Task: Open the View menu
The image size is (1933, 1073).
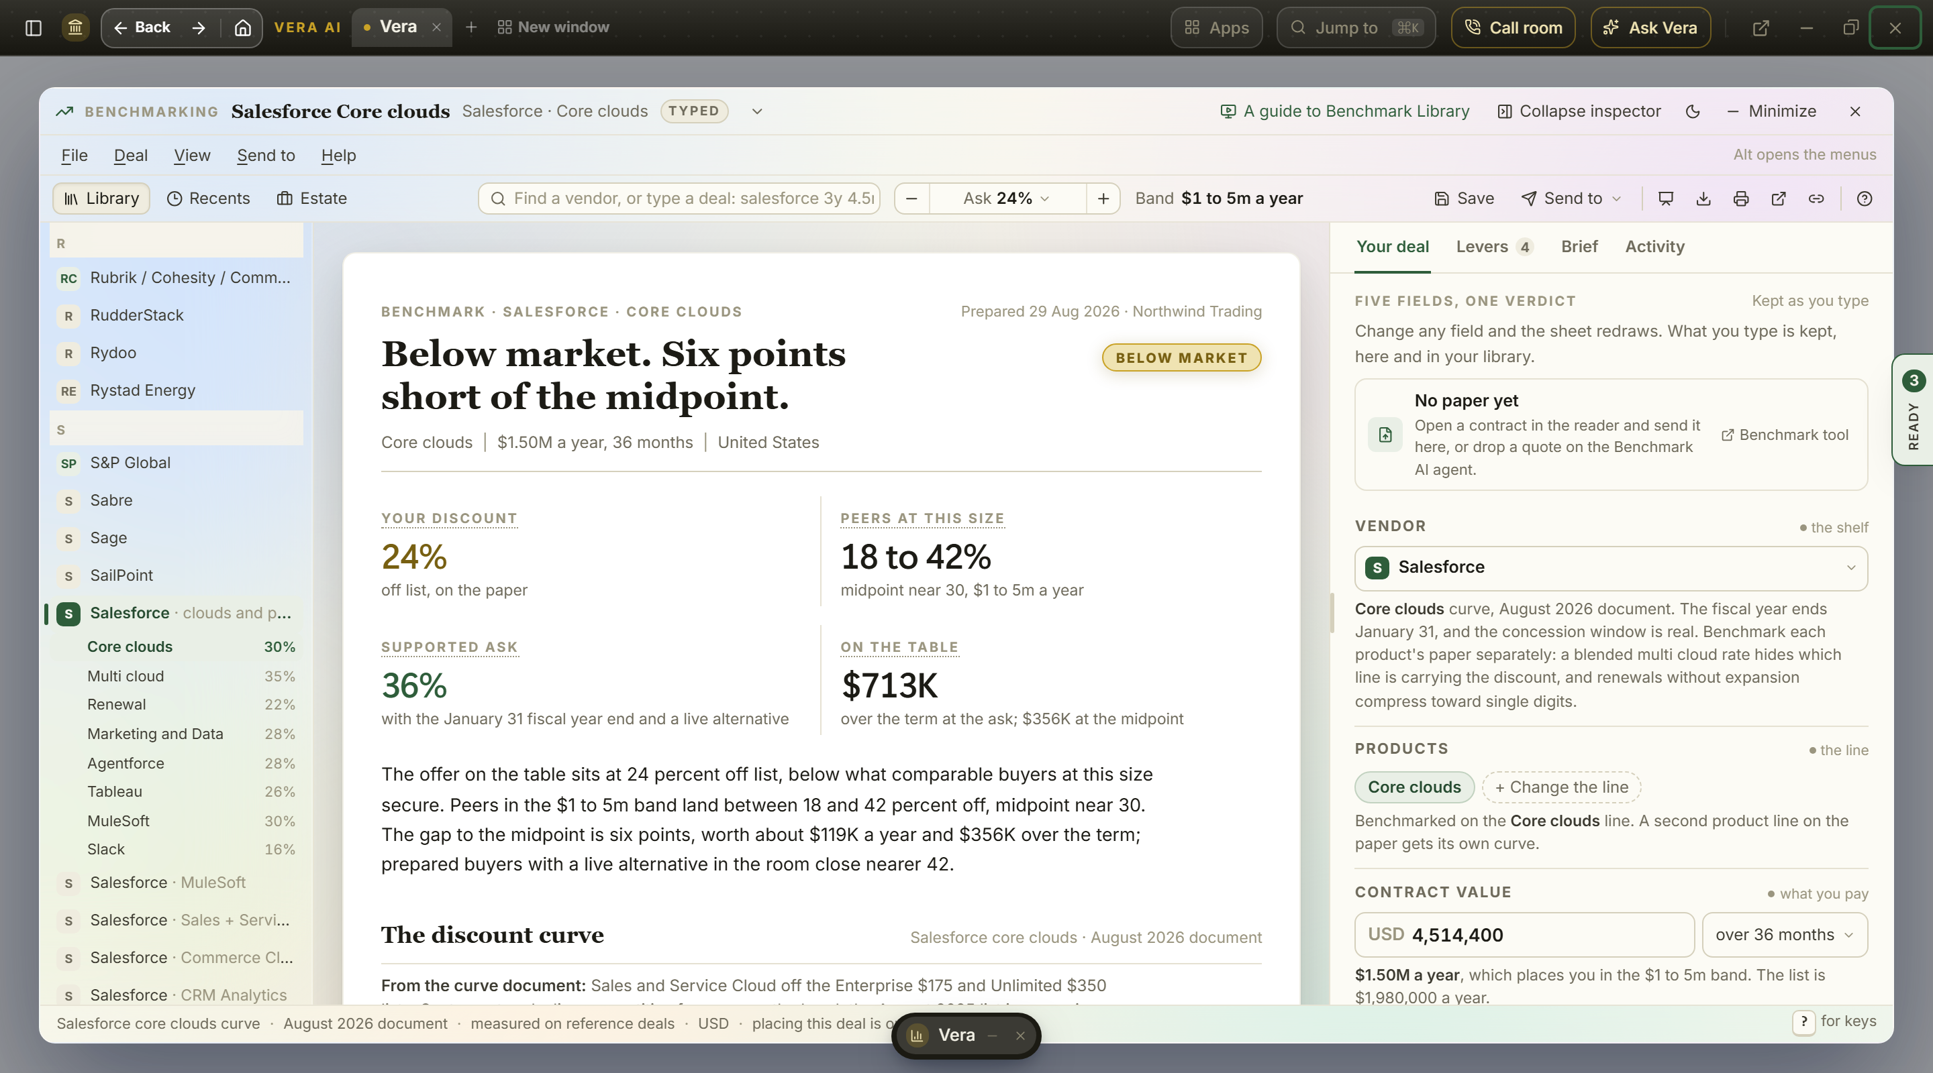Action: point(192,155)
